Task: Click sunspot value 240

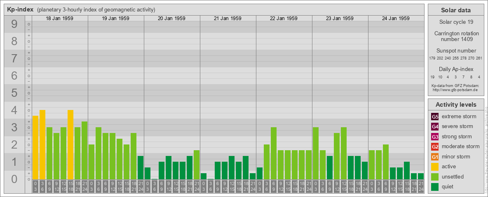Action: coord(448,58)
